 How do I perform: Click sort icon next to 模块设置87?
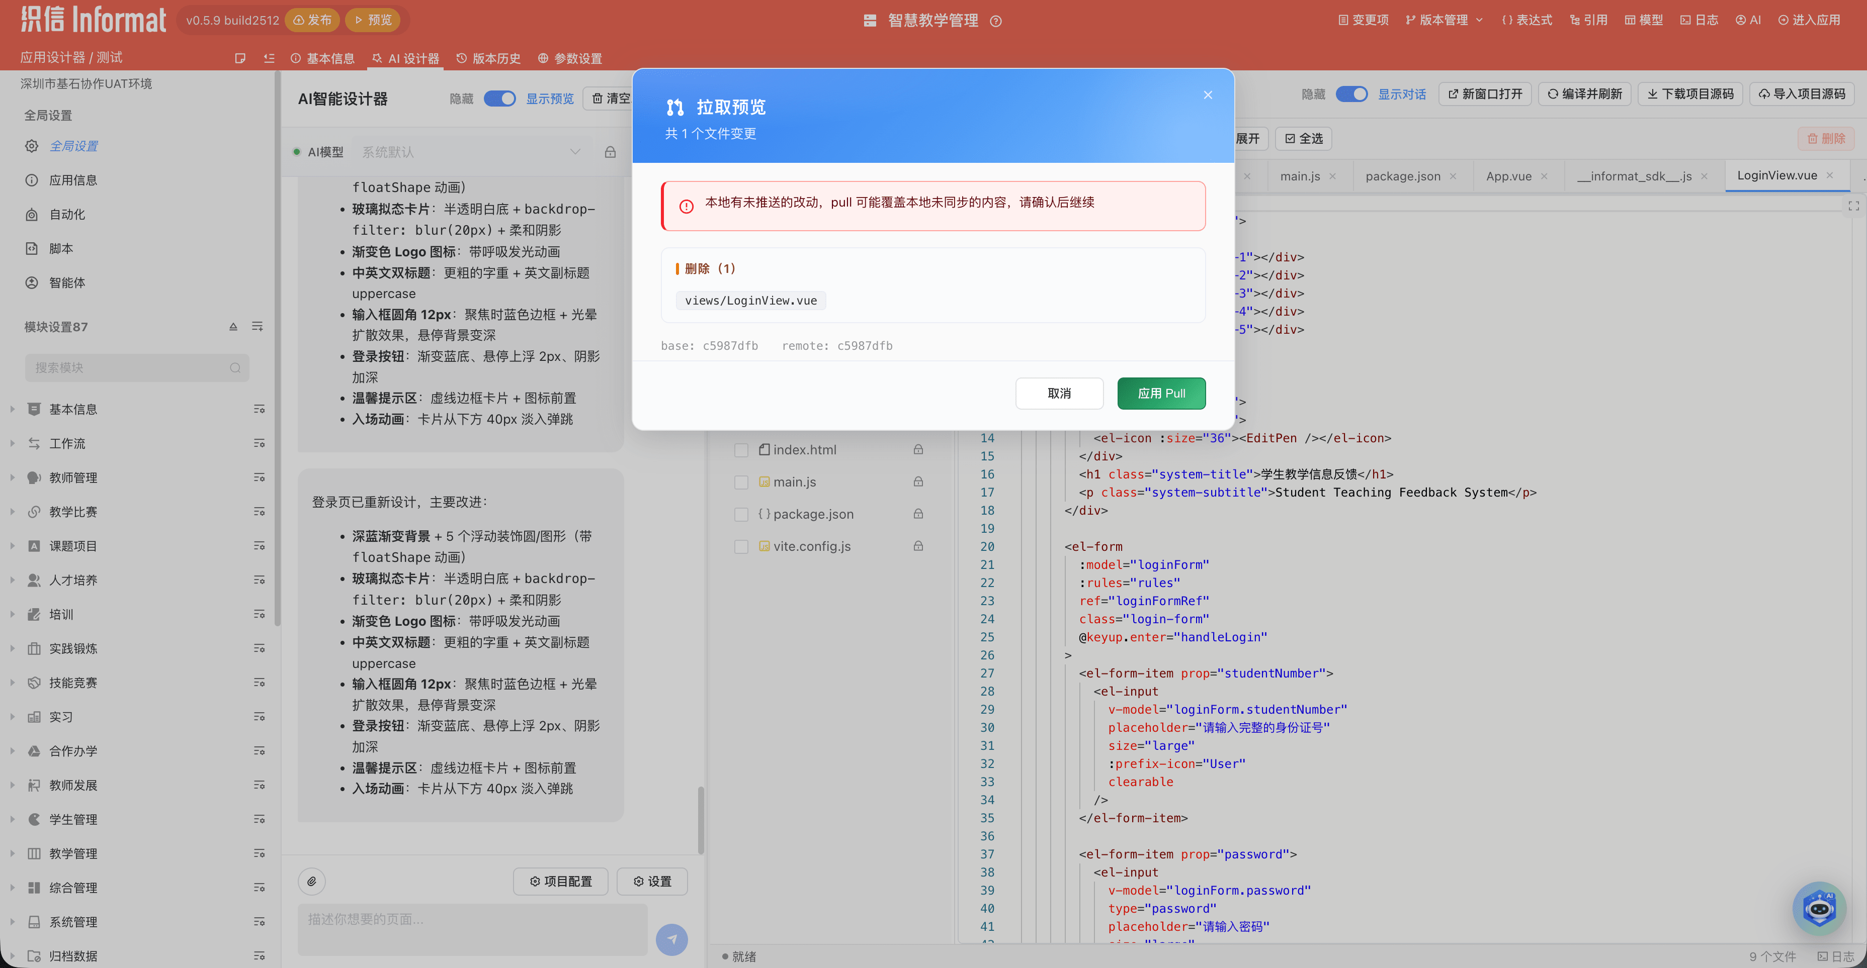233,327
